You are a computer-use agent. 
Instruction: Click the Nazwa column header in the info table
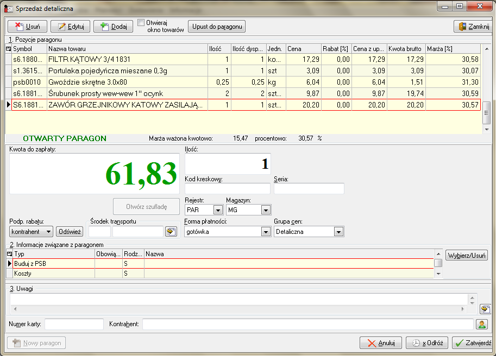click(289, 253)
